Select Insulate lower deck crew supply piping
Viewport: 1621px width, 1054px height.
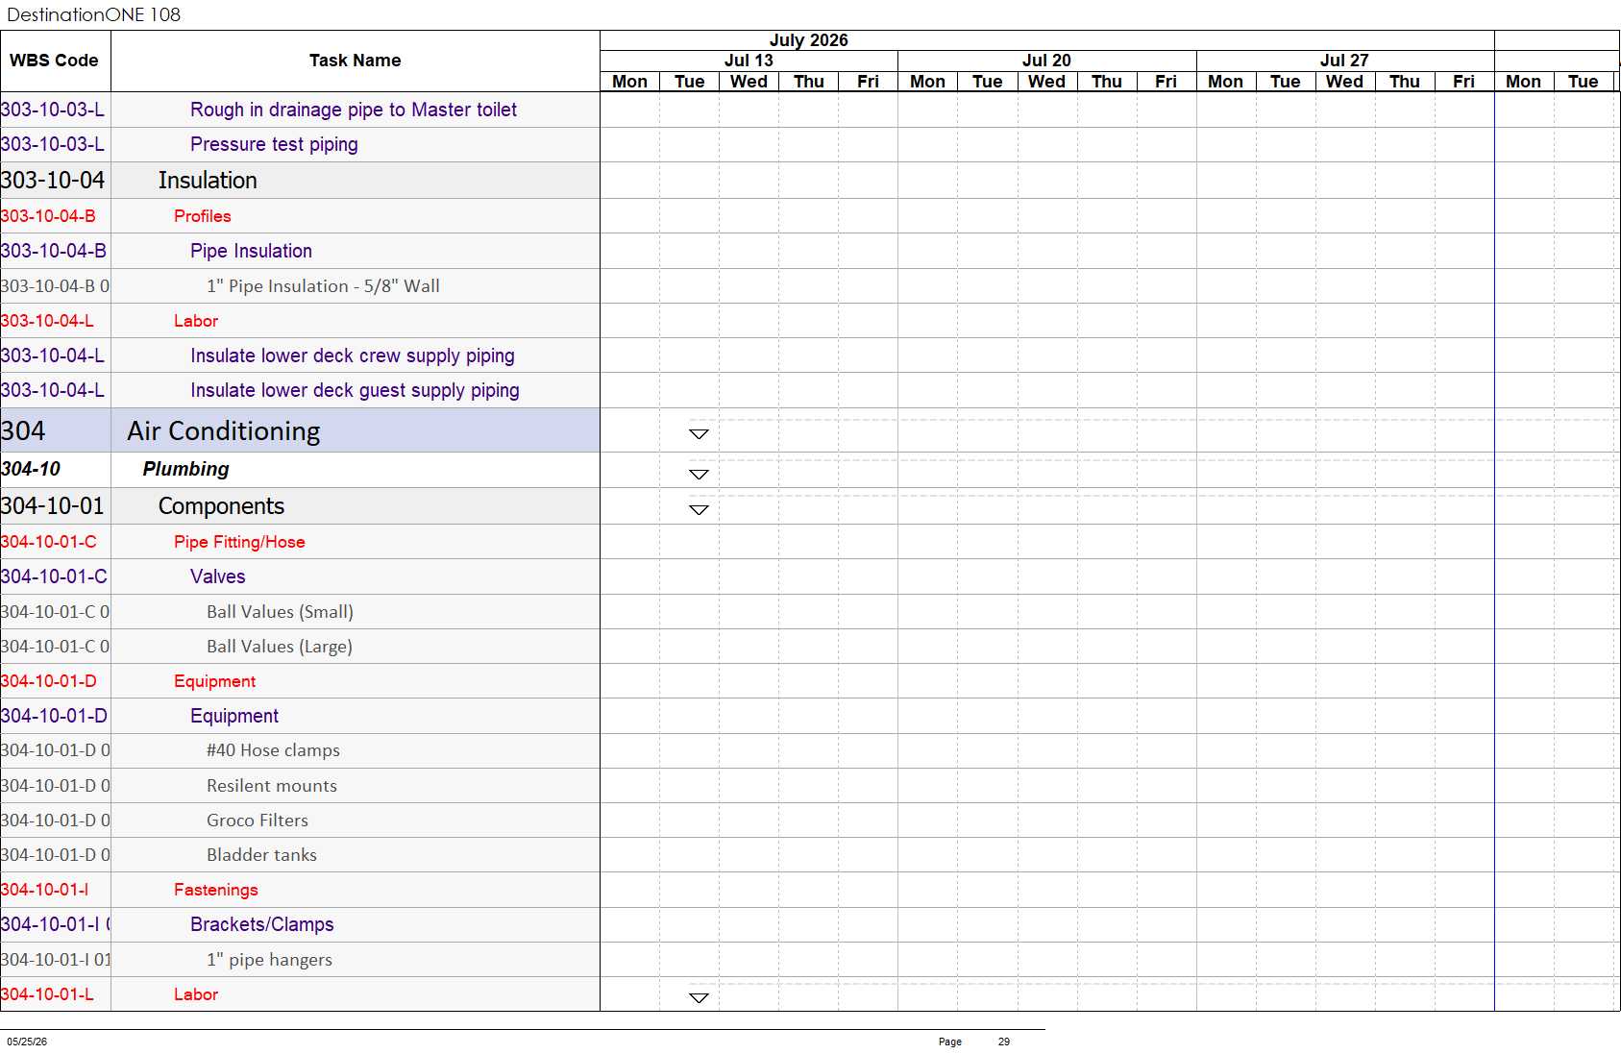(x=353, y=355)
